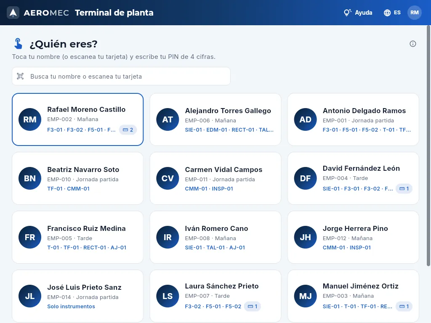Click the info icon beside ¿Quién eres?
This screenshot has width=431, height=323.
click(x=412, y=44)
